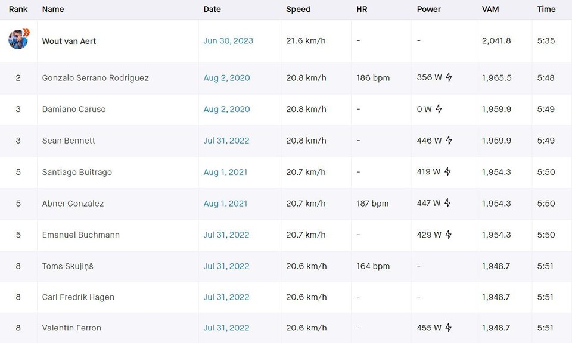Image resolution: width=572 pixels, height=343 pixels.
Task: Click the 186 bpm heart rate value
Action: pos(373,77)
